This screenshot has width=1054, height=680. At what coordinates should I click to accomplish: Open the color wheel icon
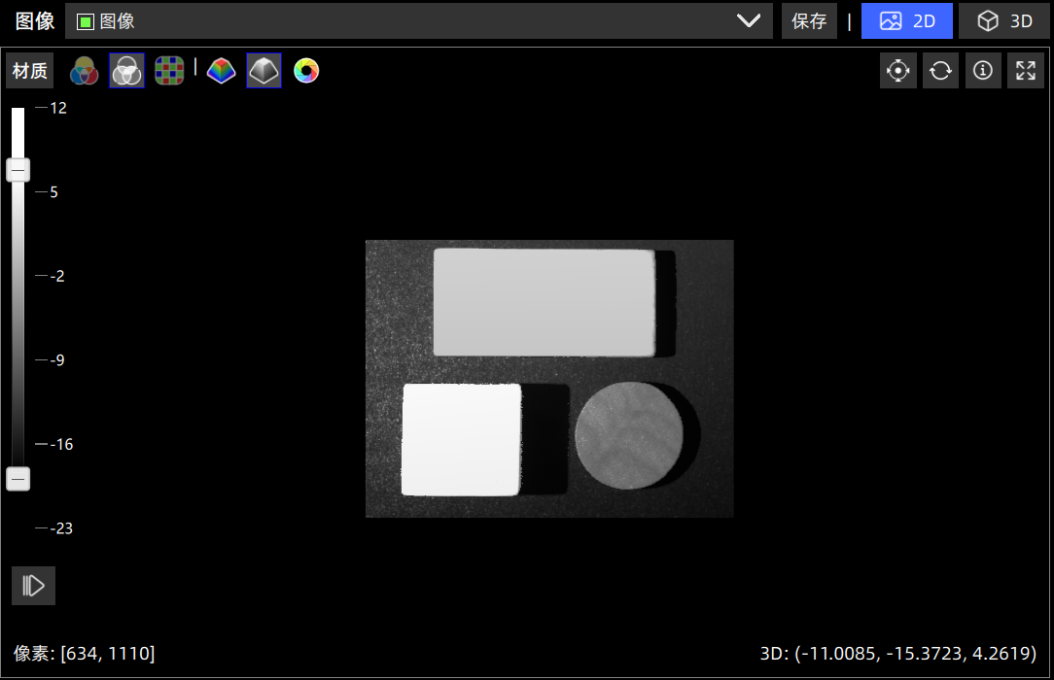point(306,71)
